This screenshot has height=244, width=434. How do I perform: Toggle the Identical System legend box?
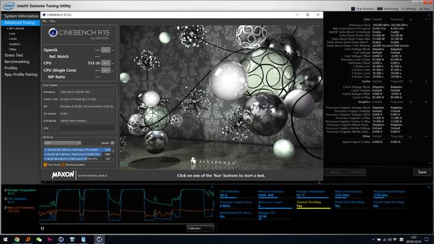(x=63, y=165)
